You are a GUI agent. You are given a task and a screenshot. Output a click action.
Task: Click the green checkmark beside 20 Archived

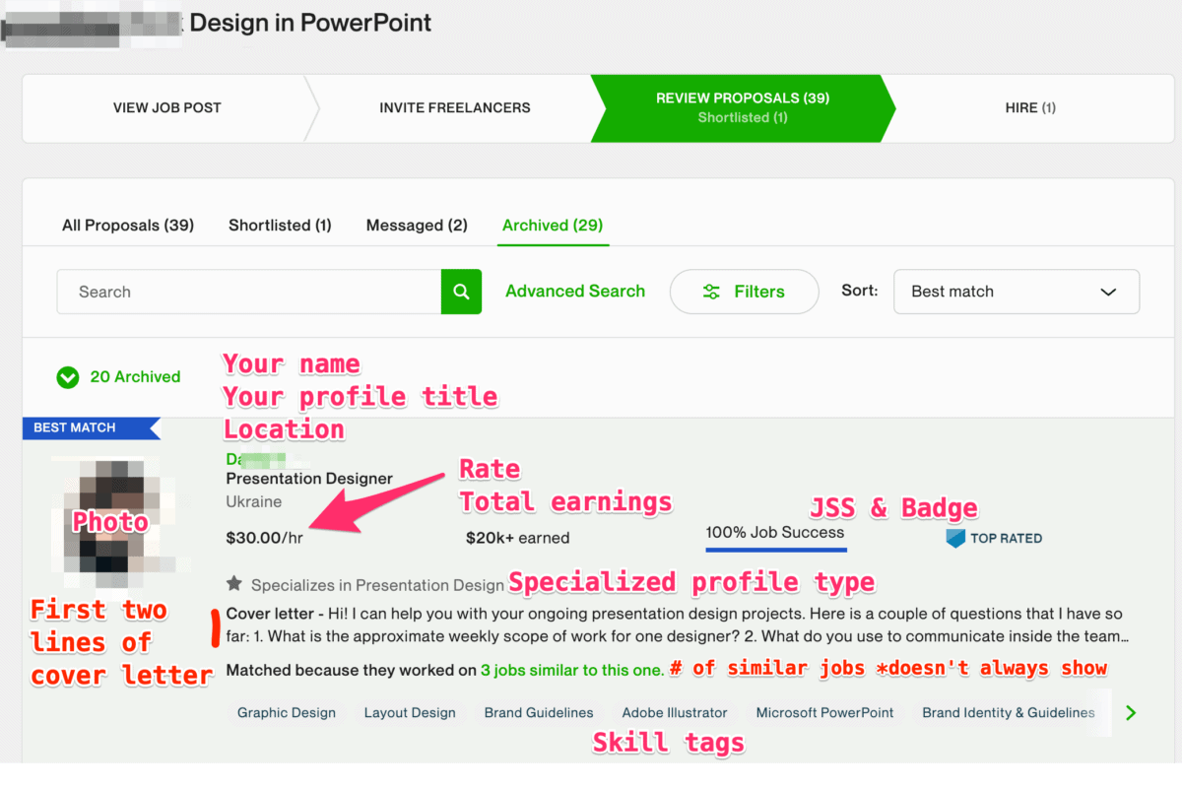coord(67,376)
